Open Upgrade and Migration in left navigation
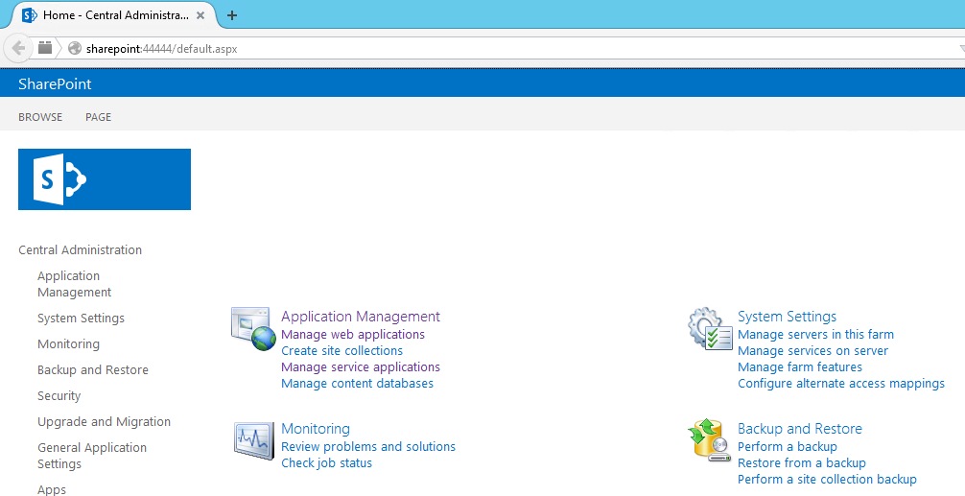This screenshot has width=965, height=496. click(x=104, y=421)
